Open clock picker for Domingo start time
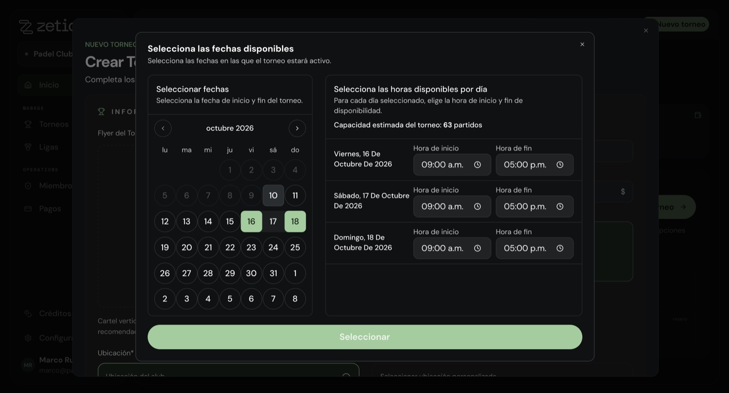Screen dimensions: 729x393 click(477, 248)
